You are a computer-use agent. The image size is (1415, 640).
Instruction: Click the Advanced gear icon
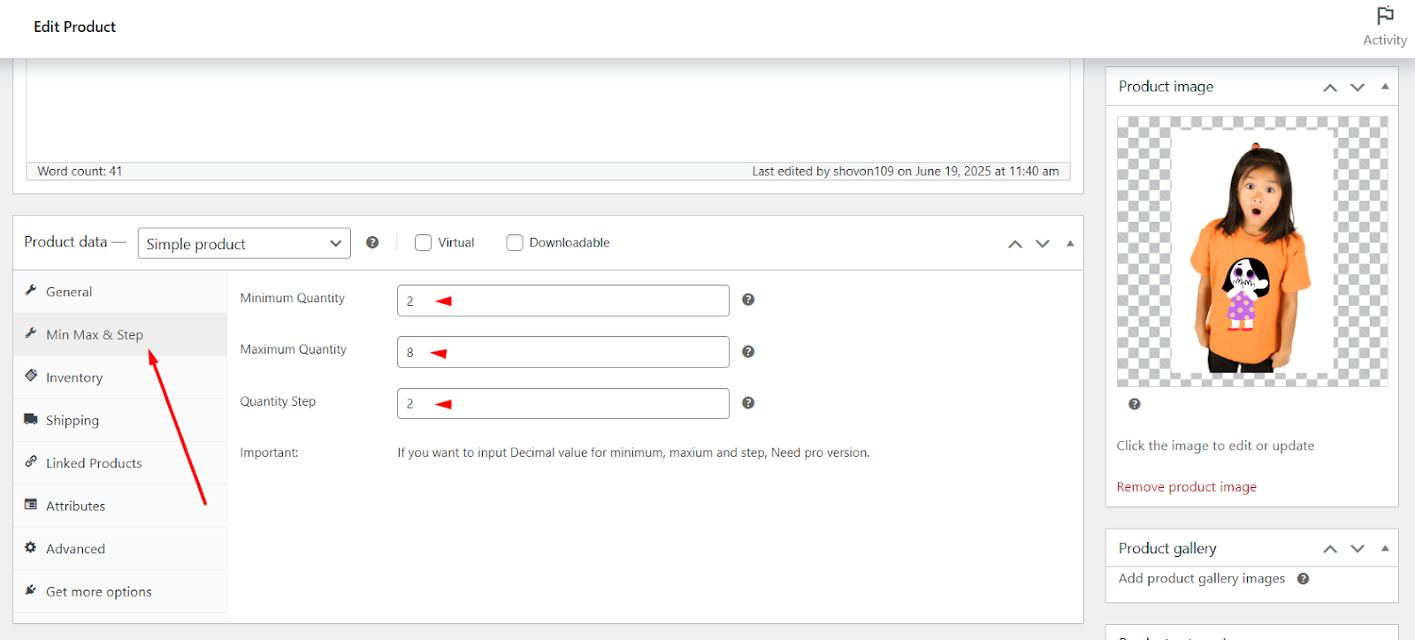(x=31, y=547)
